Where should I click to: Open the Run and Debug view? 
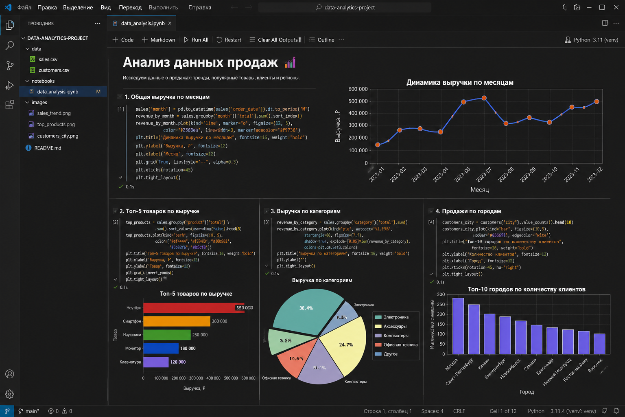[x=10, y=85]
